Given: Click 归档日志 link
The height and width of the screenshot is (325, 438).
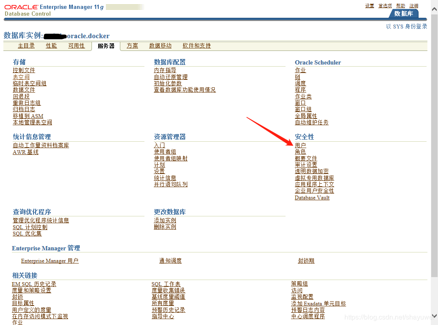Looking at the screenshot, I should 24,109.
